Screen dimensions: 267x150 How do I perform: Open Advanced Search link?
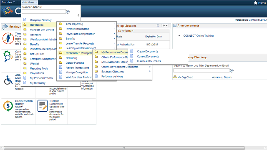coord(222,77)
